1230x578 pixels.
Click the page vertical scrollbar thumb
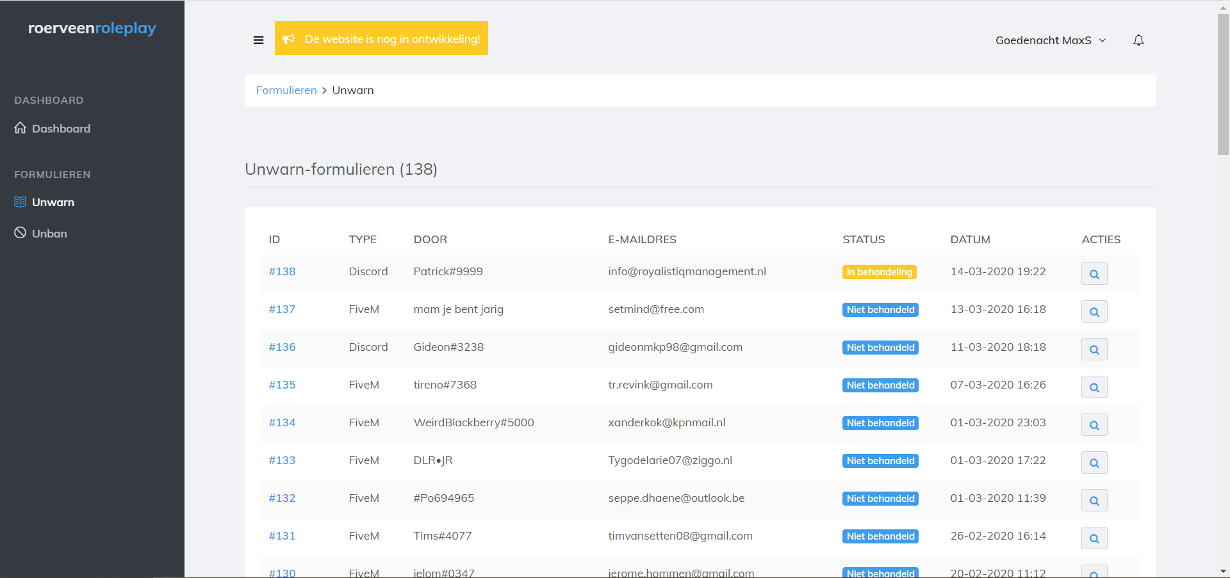[1223, 83]
